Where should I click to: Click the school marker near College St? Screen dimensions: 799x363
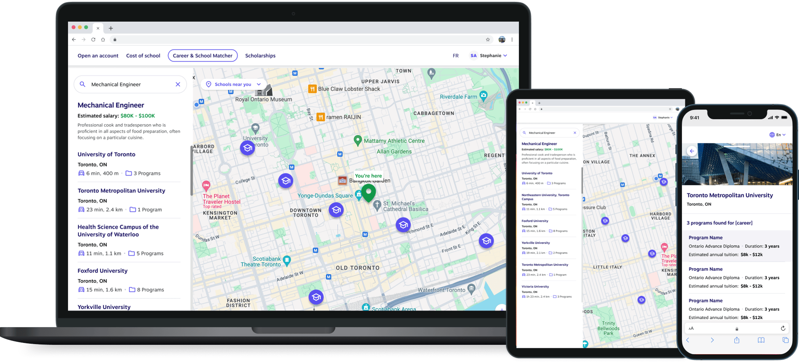(x=285, y=181)
